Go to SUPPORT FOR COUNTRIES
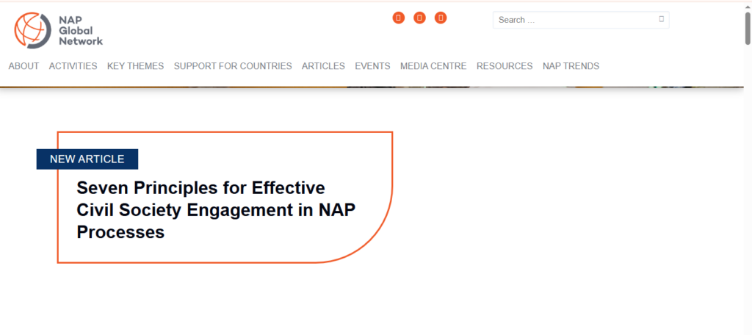The image size is (752, 335). pos(232,66)
